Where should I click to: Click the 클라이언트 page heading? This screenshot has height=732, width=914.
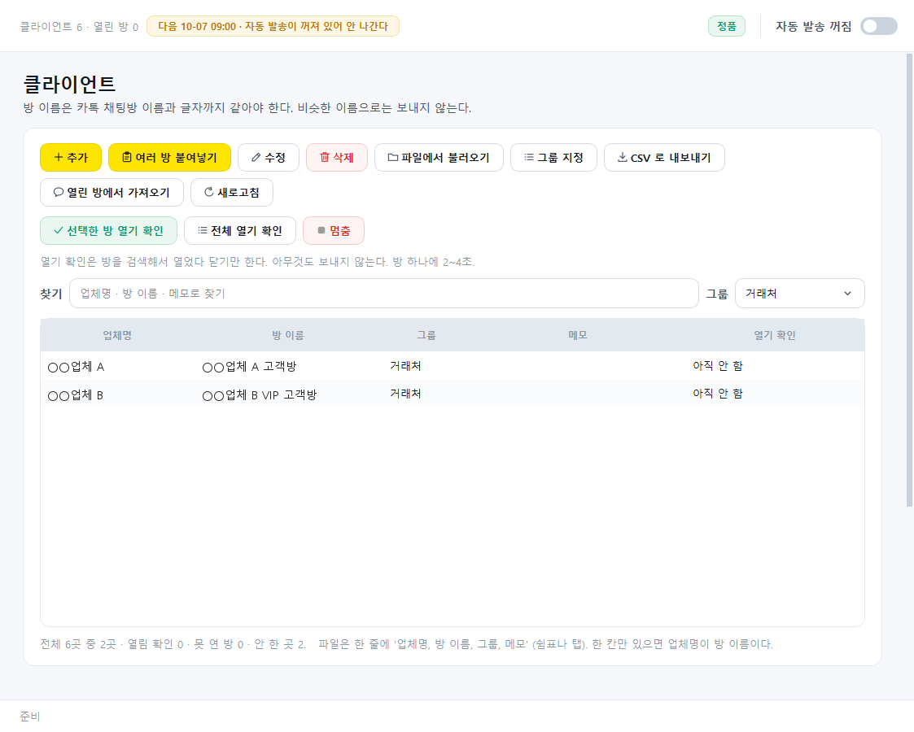(69, 84)
